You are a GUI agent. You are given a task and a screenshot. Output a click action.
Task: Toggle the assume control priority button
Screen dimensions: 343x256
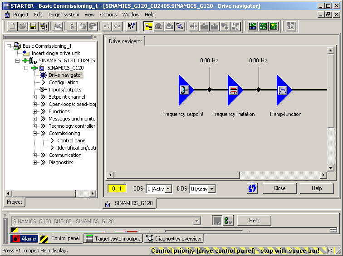point(217,221)
